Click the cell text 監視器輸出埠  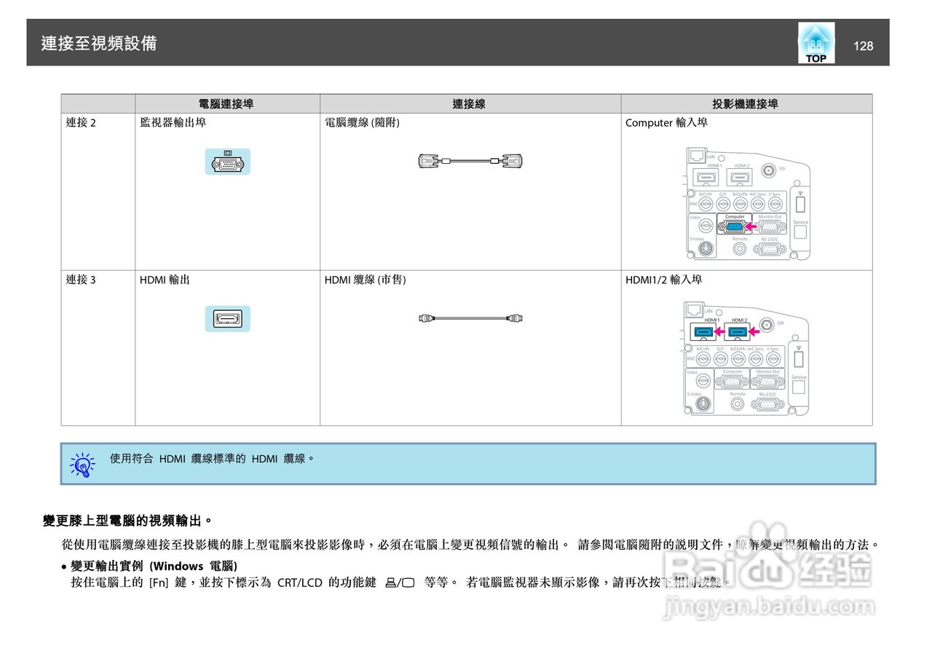point(173,122)
